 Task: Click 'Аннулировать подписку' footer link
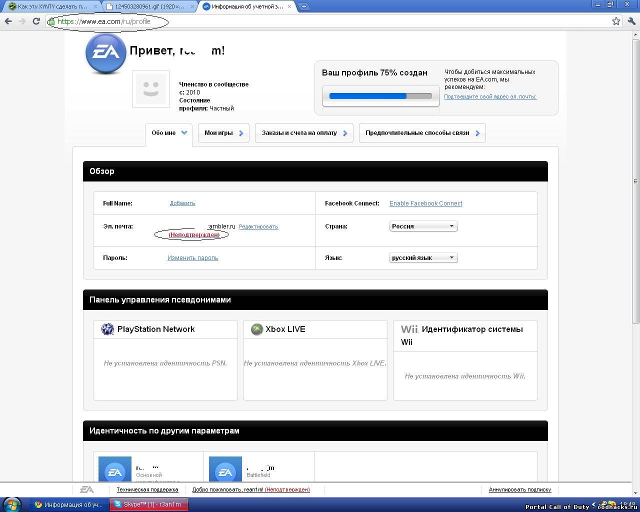pos(520,489)
